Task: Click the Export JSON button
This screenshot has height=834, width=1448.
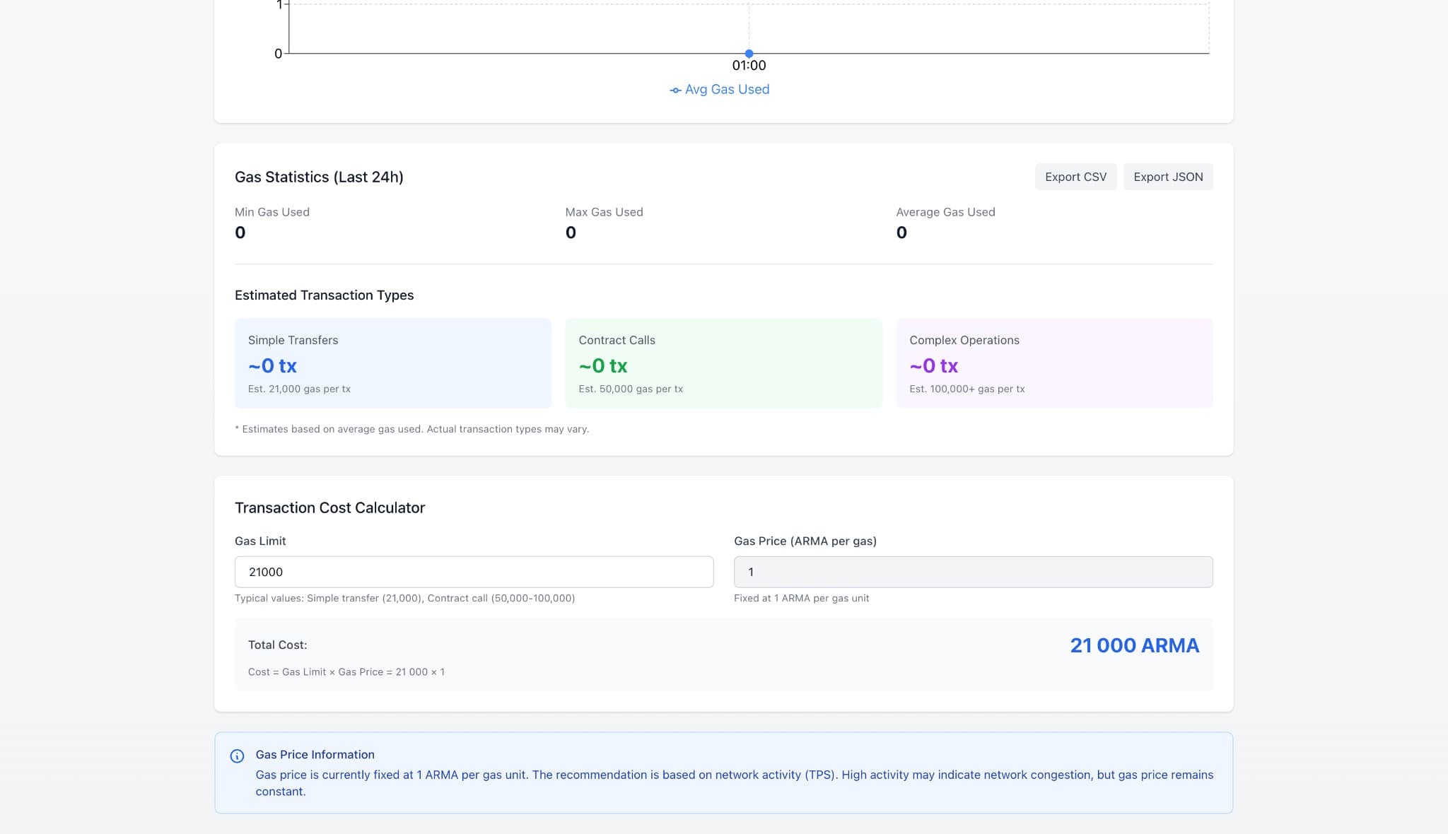Action: [1167, 177]
